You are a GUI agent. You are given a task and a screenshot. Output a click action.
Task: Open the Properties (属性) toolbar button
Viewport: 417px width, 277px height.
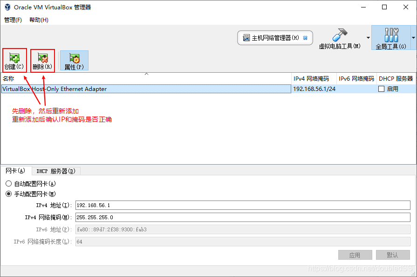74,61
